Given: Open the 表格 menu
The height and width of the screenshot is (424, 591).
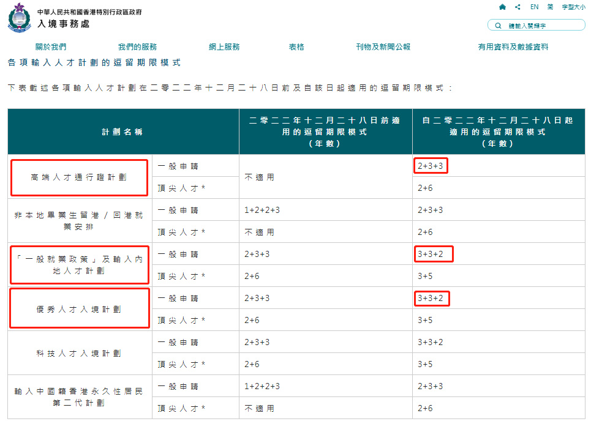Looking at the screenshot, I should click(x=296, y=46).
